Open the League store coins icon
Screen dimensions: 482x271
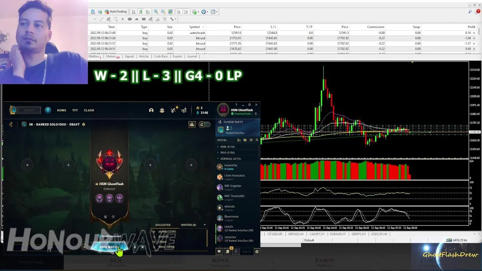pyautogui.click(x=184, y=110)
